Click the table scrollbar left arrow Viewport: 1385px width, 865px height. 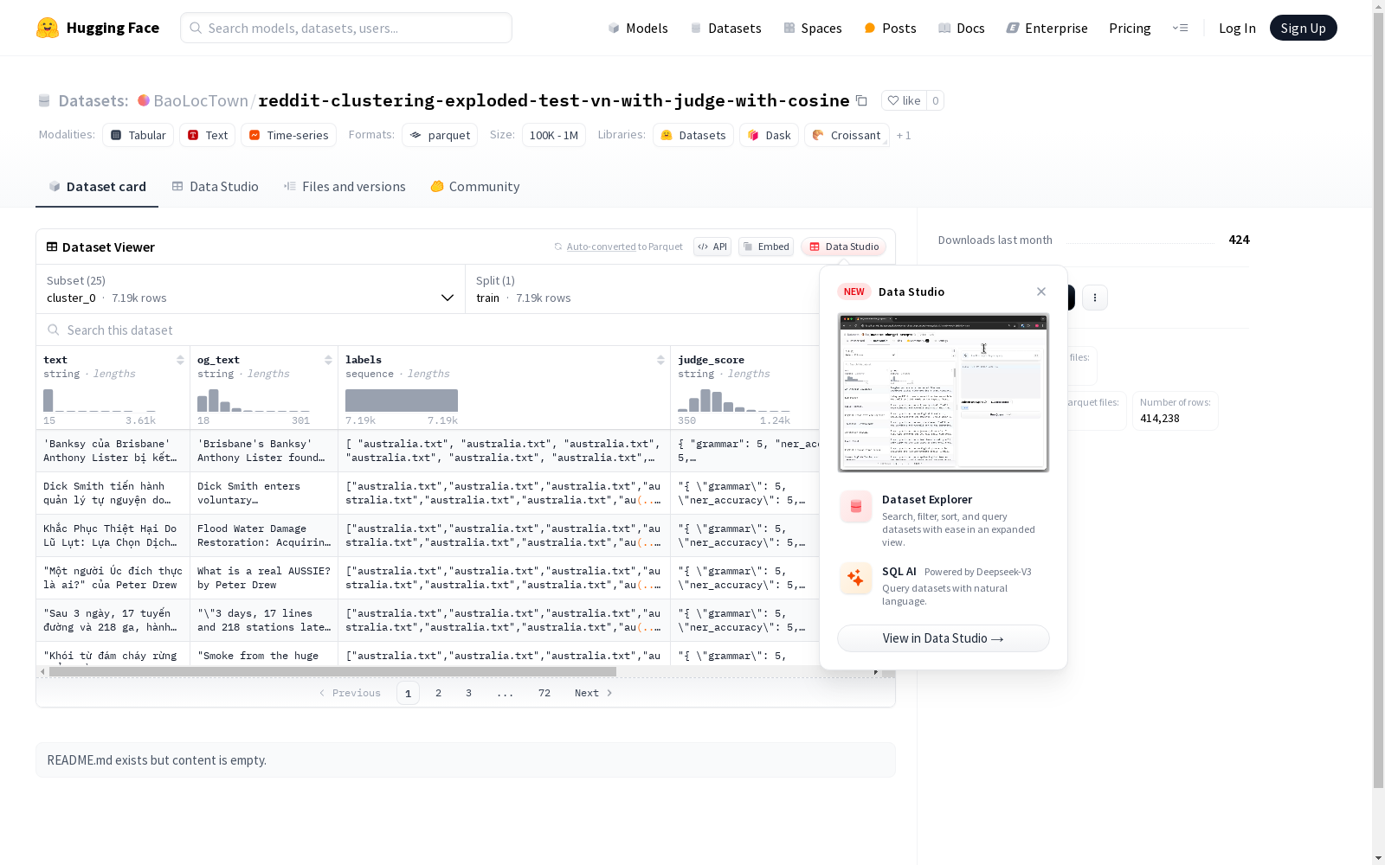click(42, 672)
